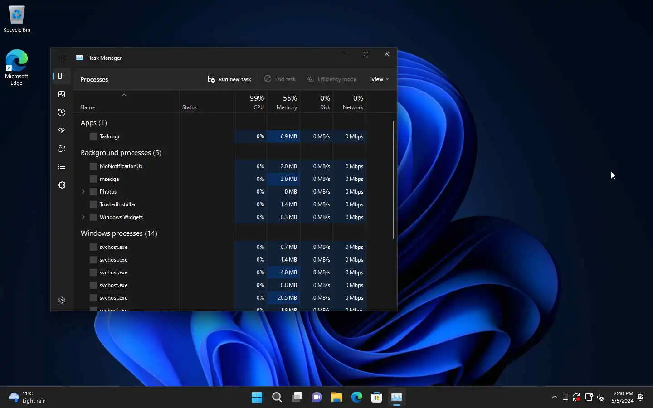
Task: Open the weather widget showing Light rain
Action: pyautogui.click(x=27, y=397)
